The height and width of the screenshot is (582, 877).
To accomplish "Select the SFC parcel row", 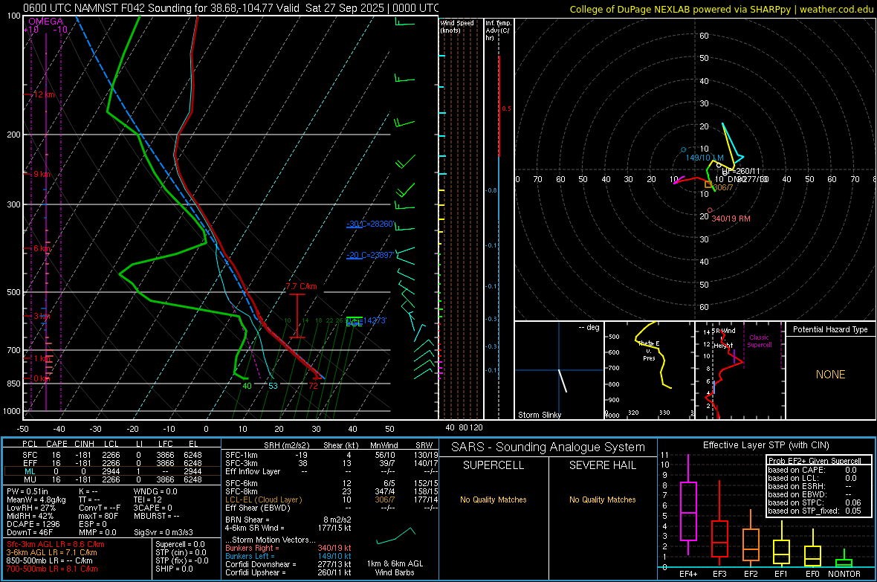I will (x=112, y=455).
